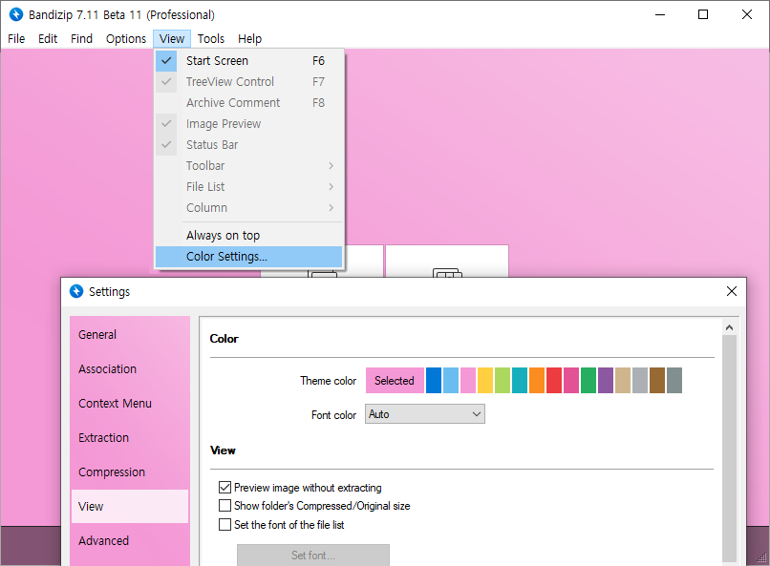Select the purple theme color swatch

click(x=606, y=381)
